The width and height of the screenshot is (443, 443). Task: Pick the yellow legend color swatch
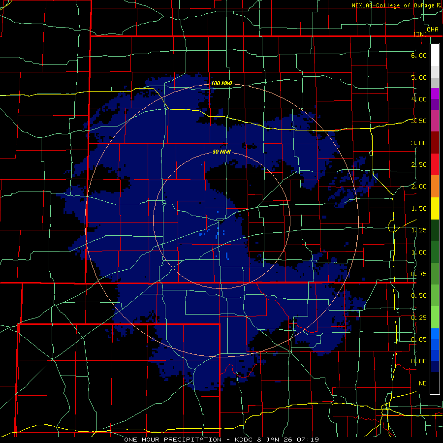[435, 208]
